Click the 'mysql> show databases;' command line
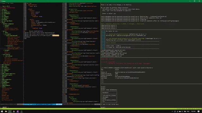The image size is (202, 113). coord(109,90)
